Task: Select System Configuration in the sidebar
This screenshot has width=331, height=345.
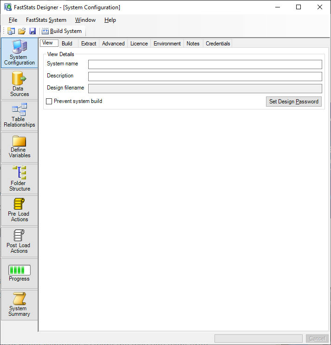Action: point(19,53)
